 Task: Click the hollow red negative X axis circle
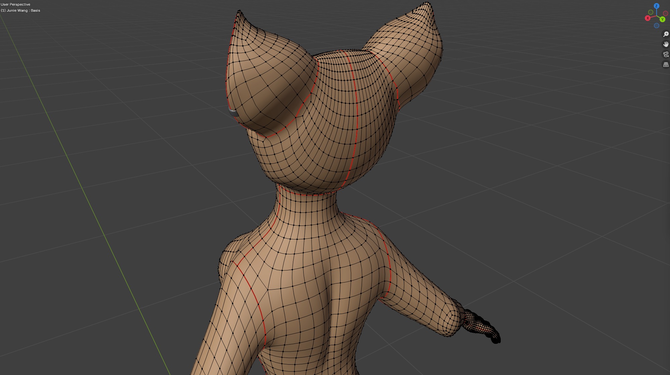pos(665,13)
